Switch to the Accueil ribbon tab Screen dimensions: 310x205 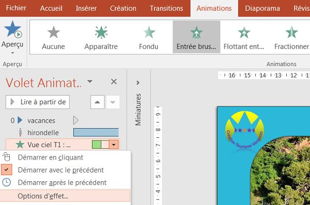51,8
